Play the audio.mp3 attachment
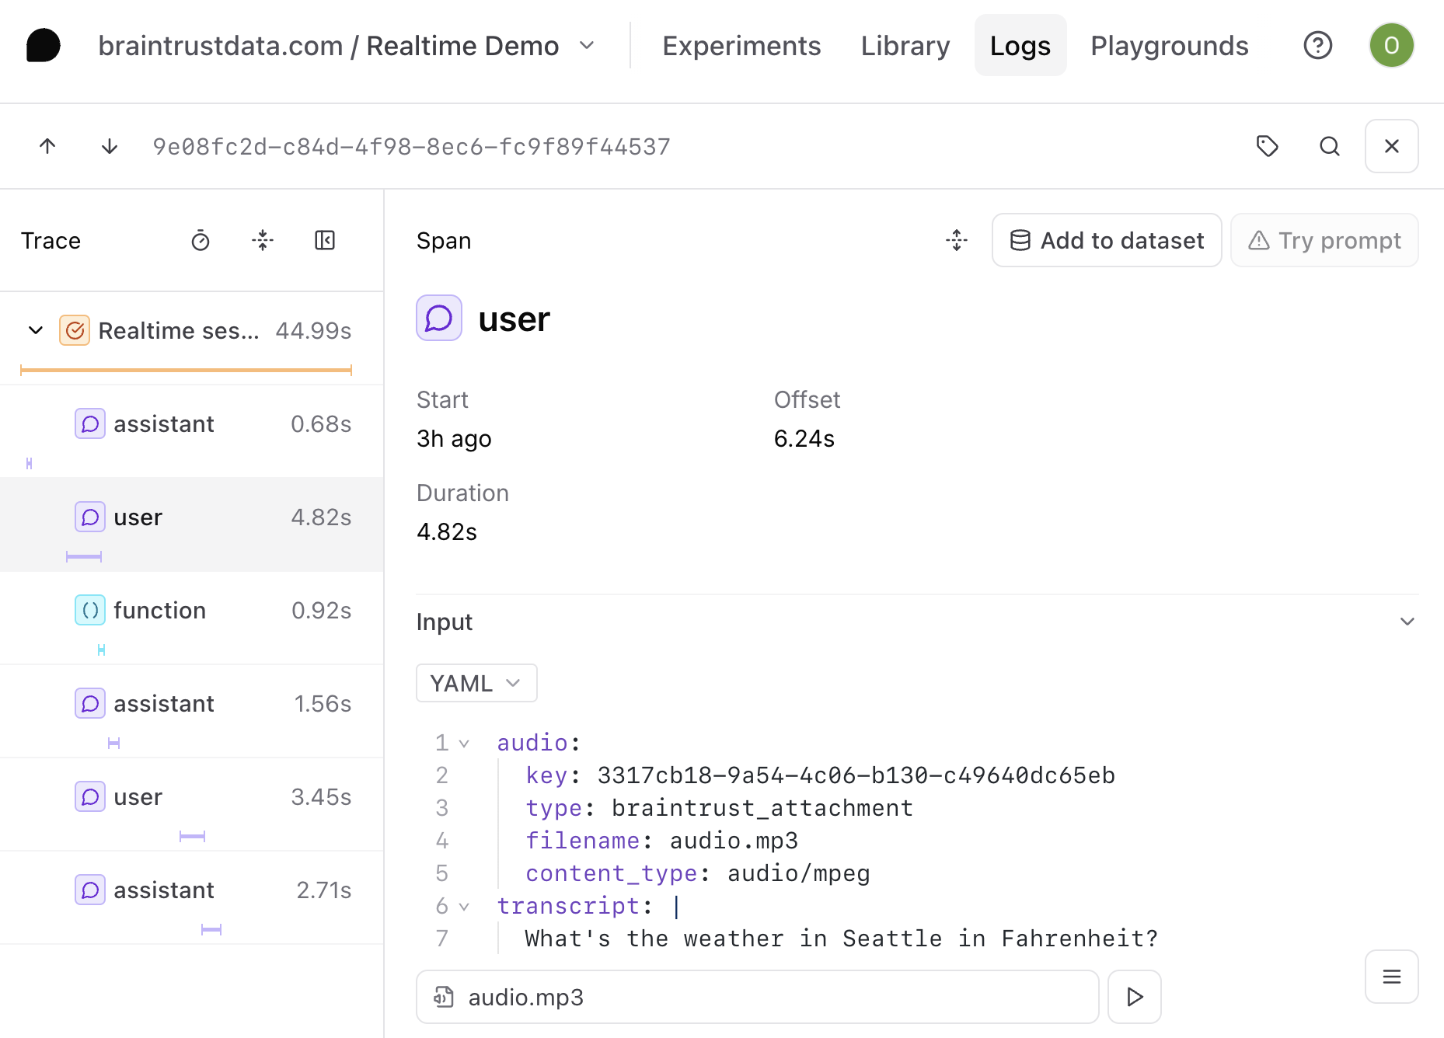Screen dimensions: 1444x1038 pos(1134,997)
